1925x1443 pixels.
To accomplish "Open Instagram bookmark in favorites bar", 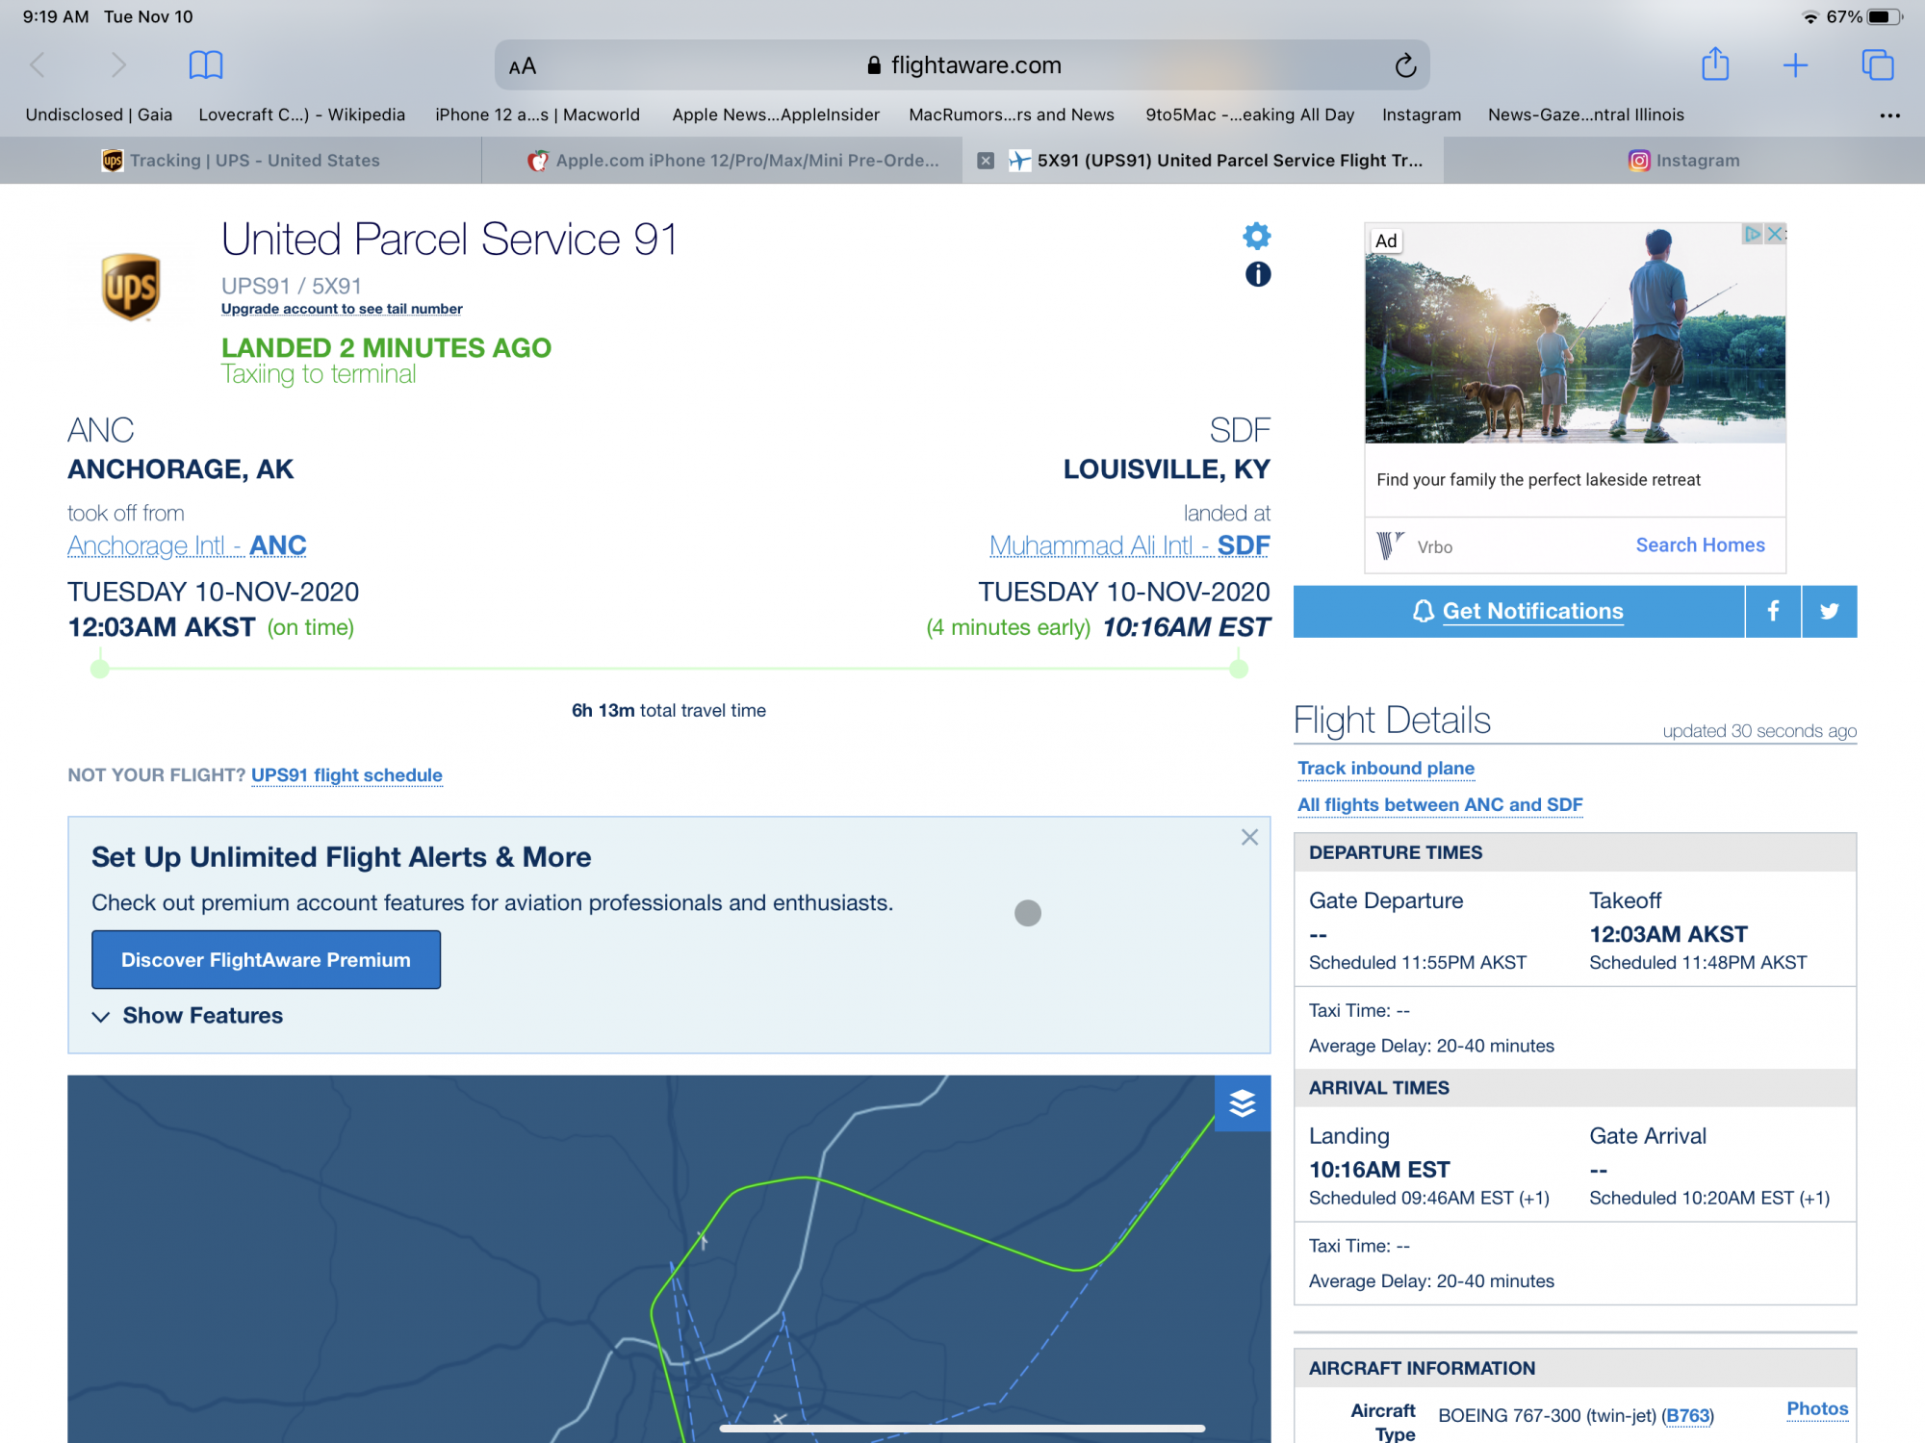I will [1422, 114].
